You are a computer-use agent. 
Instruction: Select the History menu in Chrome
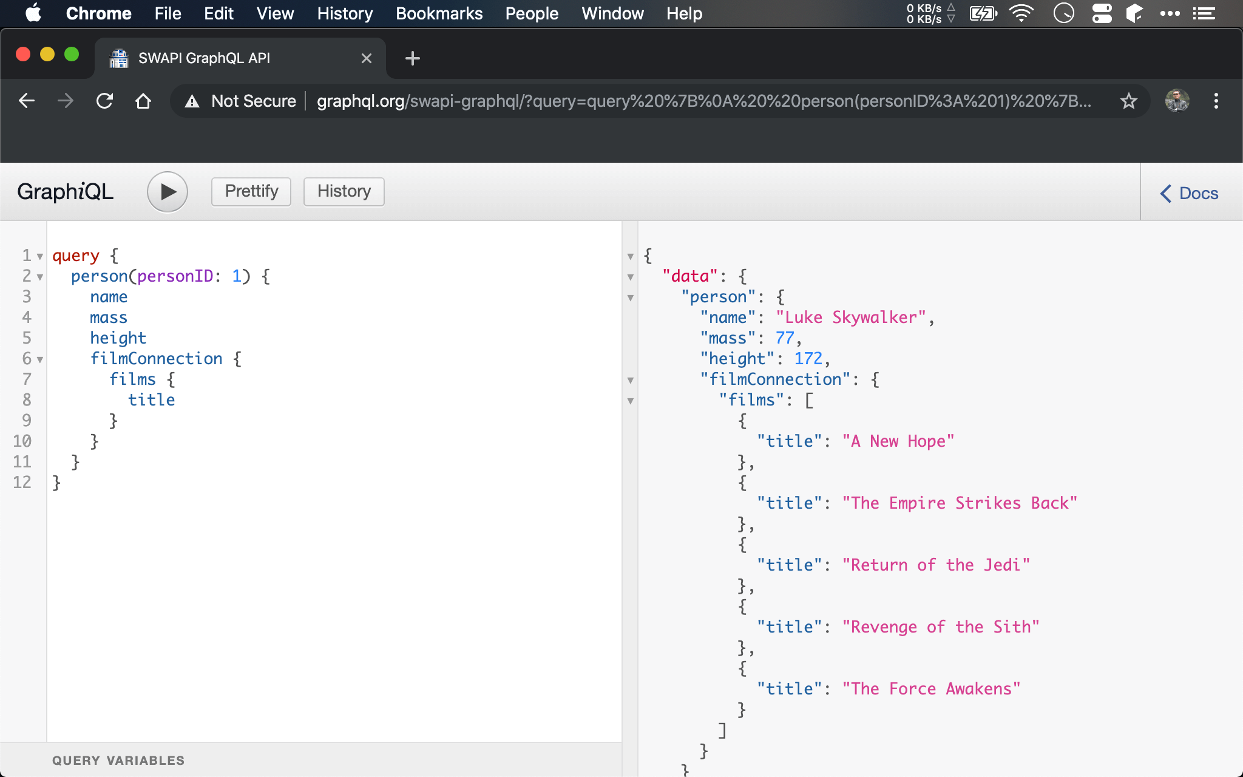pyautogui.click(x=343, y=13)
